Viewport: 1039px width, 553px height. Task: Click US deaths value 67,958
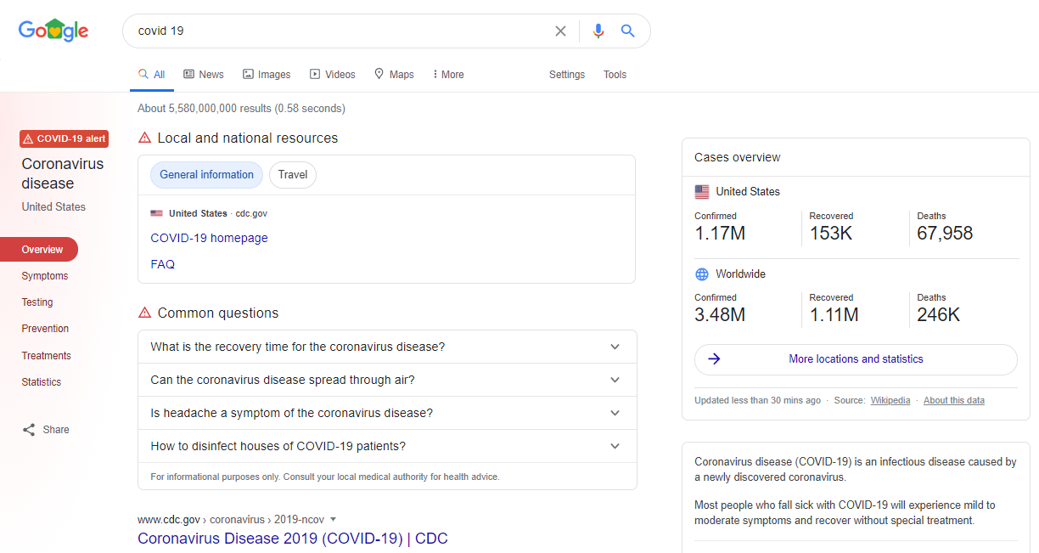pos(945,234)
